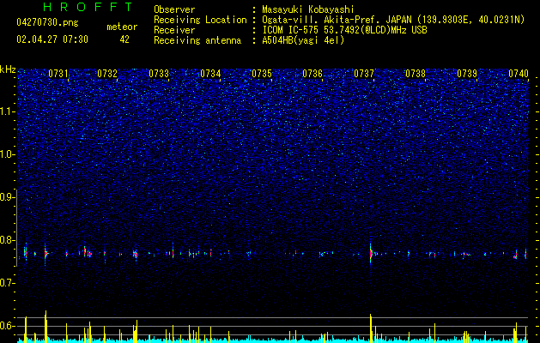Screen dimensions: 540x343
Task: Click the Ogata-vill. Akita-Pref. JAPAN location text
Action: click(x=393, y=20)
